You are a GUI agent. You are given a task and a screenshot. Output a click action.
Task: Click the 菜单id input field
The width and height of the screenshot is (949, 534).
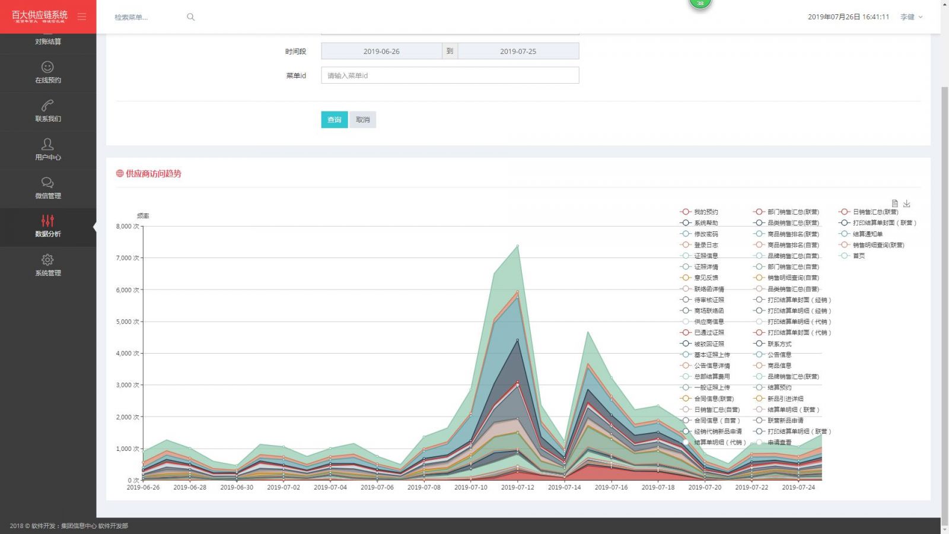[x=450, y=75]
